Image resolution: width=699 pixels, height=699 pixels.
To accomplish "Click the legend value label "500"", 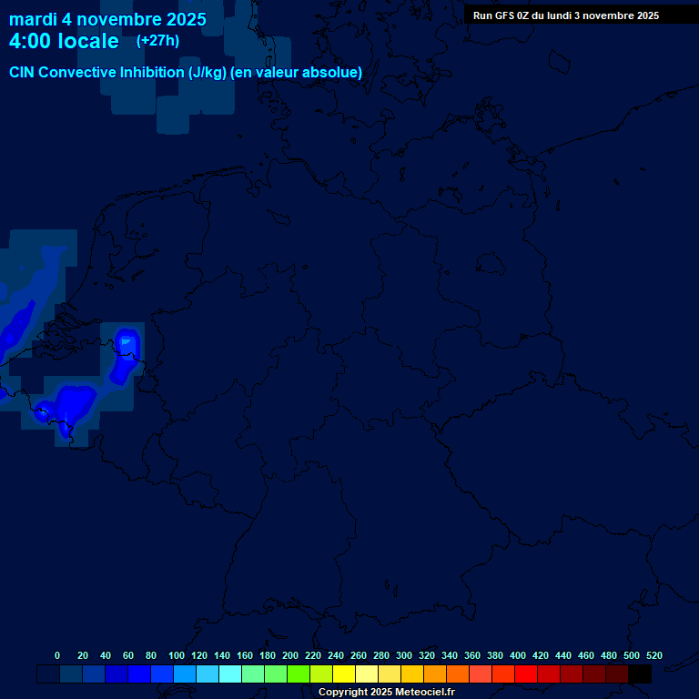I will click(632, 655).
